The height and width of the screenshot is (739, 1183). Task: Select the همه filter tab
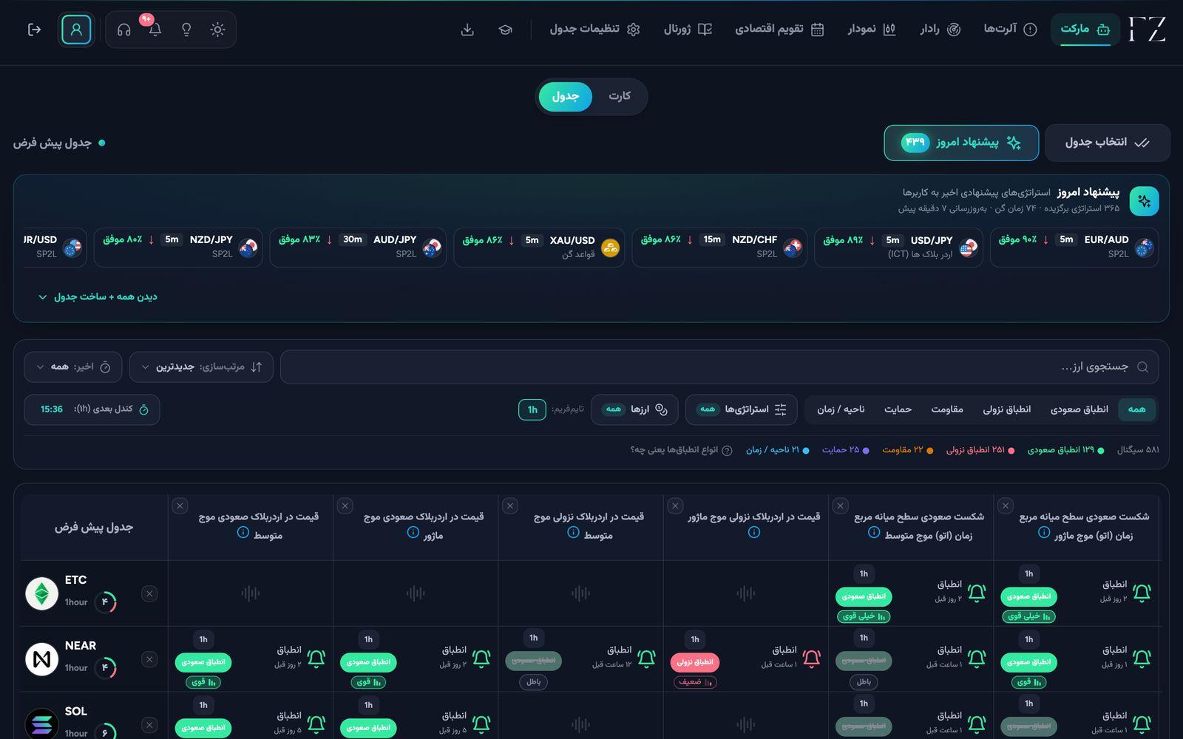pyautogui.click(x=1137, y=409)
